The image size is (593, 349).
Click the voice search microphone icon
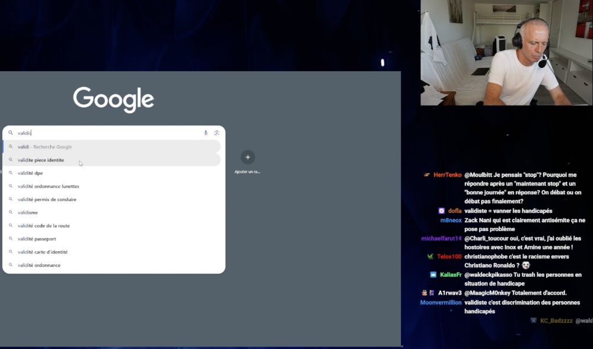(206, 133)
